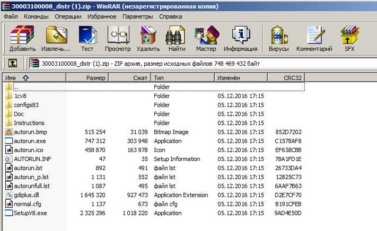Click CRC32 value 6AAF7B63

click(288, 186)
